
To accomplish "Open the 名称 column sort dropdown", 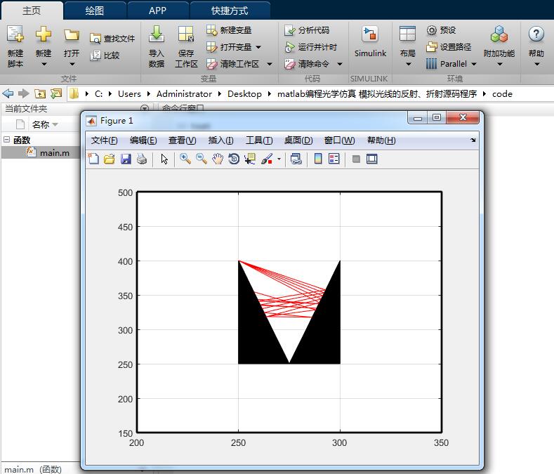I will [55, 124].
